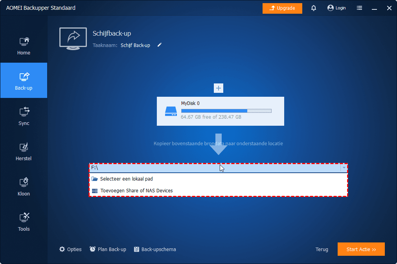
Task: Choose Toevoegen Share of NAS Devices
Action: pyautogui.click(x=218, y=190)
